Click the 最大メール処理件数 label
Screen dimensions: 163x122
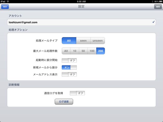point(45,51)
